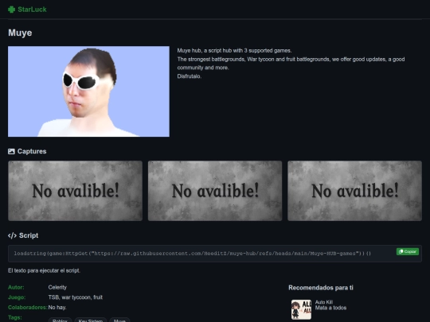
Task: Click the Roblox tag
Action: (60, 320)
